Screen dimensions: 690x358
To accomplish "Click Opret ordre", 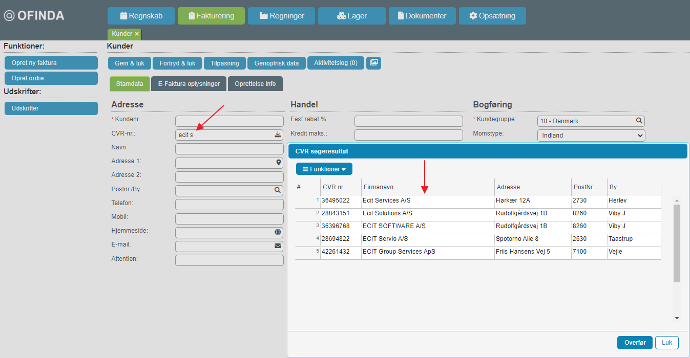I will click(x=51, y=78).
